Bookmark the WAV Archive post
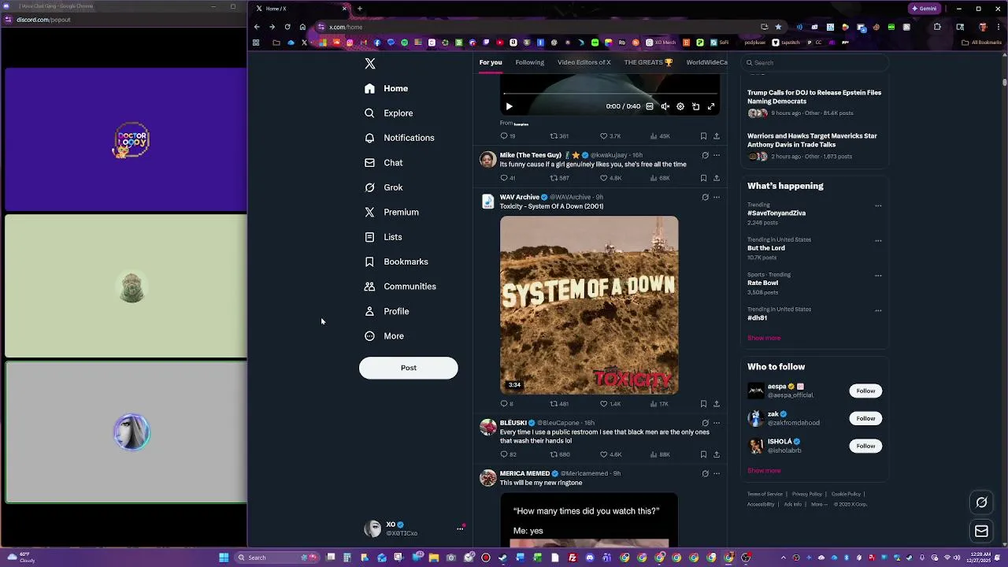The image size is (1008, 567). [x=704, y=404]
